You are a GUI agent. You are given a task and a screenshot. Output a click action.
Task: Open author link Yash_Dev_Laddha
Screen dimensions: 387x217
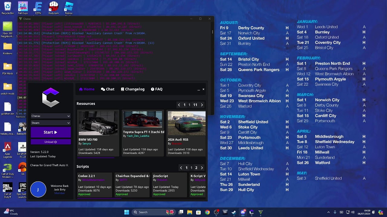[138, 136]
